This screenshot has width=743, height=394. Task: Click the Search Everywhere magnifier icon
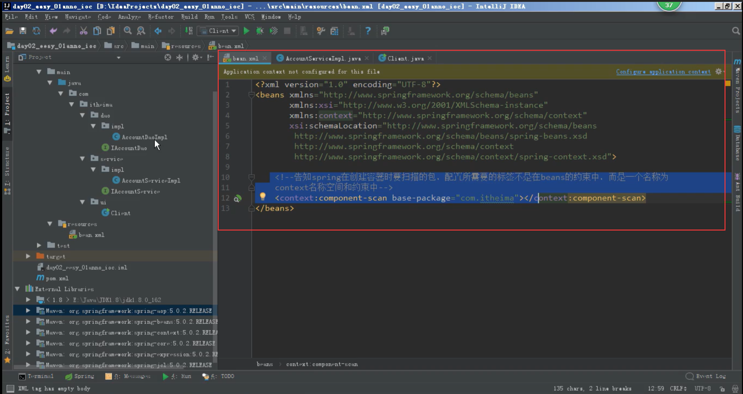point(736,31)
